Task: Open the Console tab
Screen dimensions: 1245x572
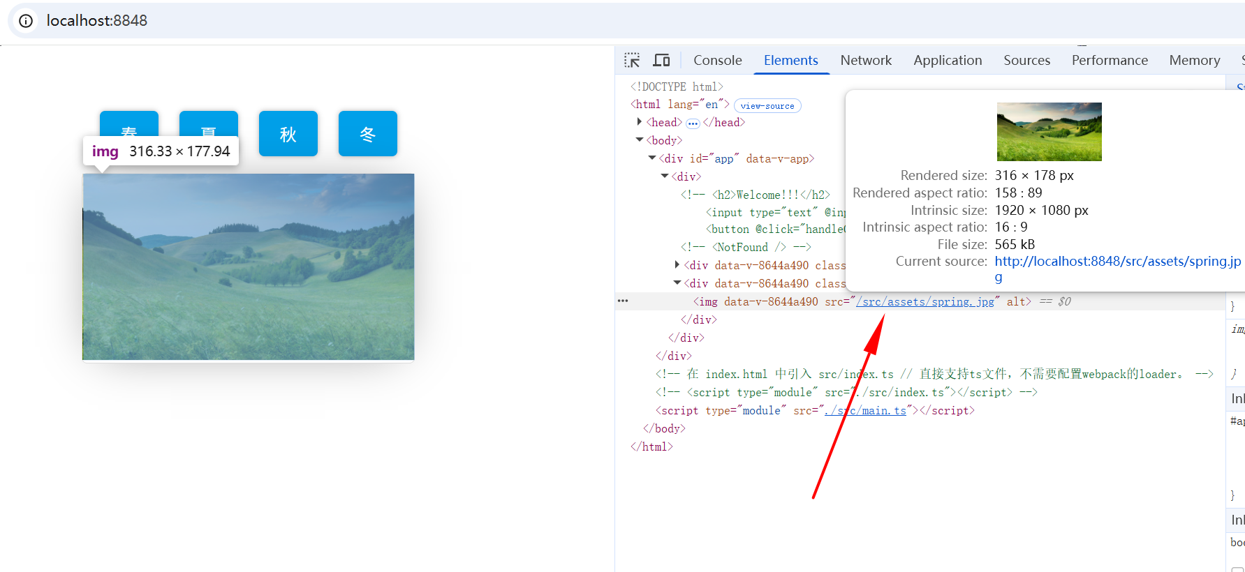Action: pos(717,60)
